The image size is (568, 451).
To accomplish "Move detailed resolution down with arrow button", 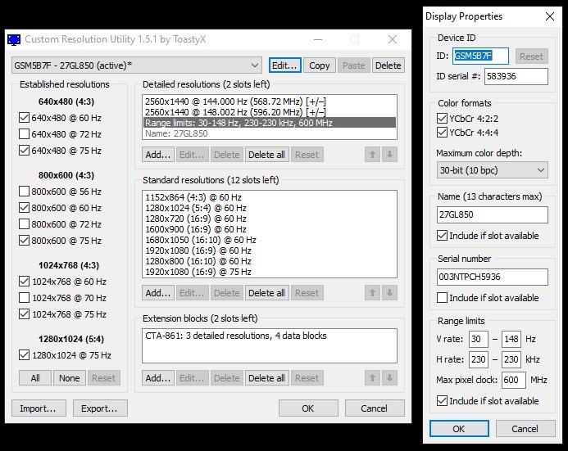I will pos(389,155).
